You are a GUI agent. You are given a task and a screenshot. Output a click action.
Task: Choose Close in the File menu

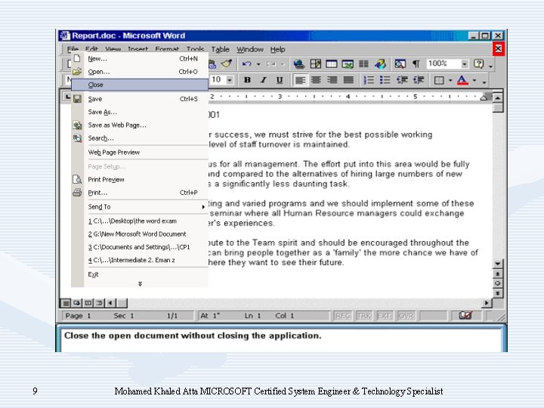pos(140,85)
